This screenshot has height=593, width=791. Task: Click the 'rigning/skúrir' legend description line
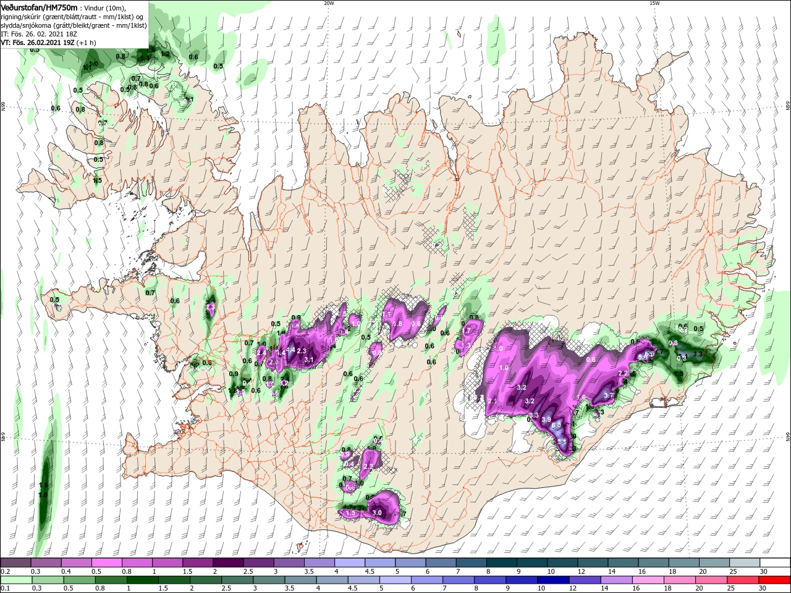[73, 17]
